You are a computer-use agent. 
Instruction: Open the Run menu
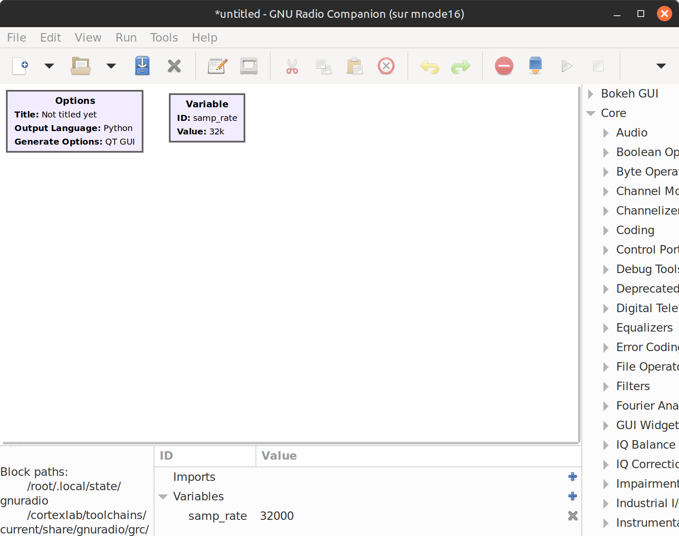[x=126, y=38]
